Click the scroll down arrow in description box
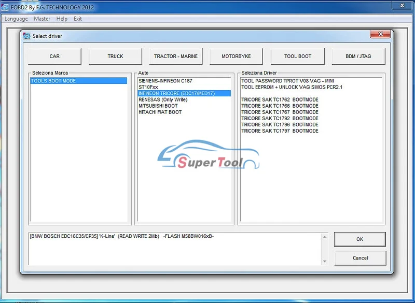415x303 pixels. coord(325,262)
